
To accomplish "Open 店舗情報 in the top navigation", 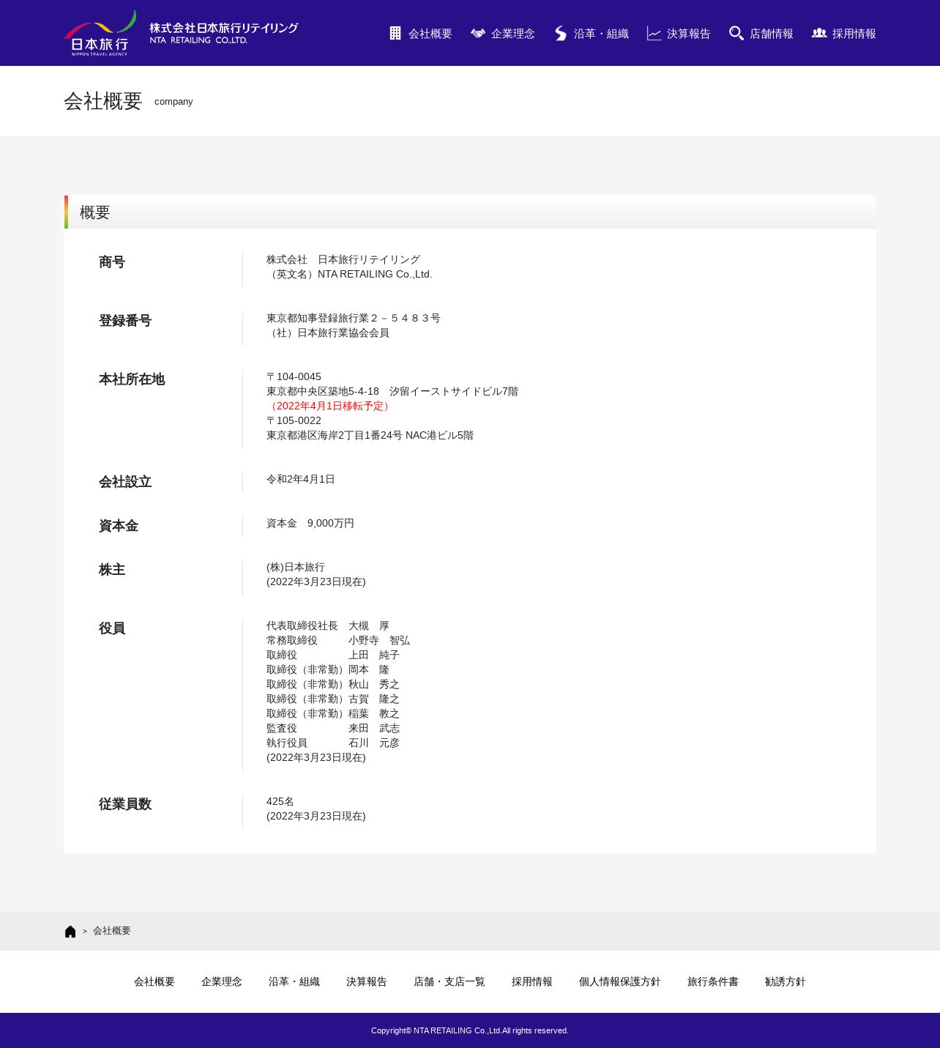I will [x=772, y=34].
